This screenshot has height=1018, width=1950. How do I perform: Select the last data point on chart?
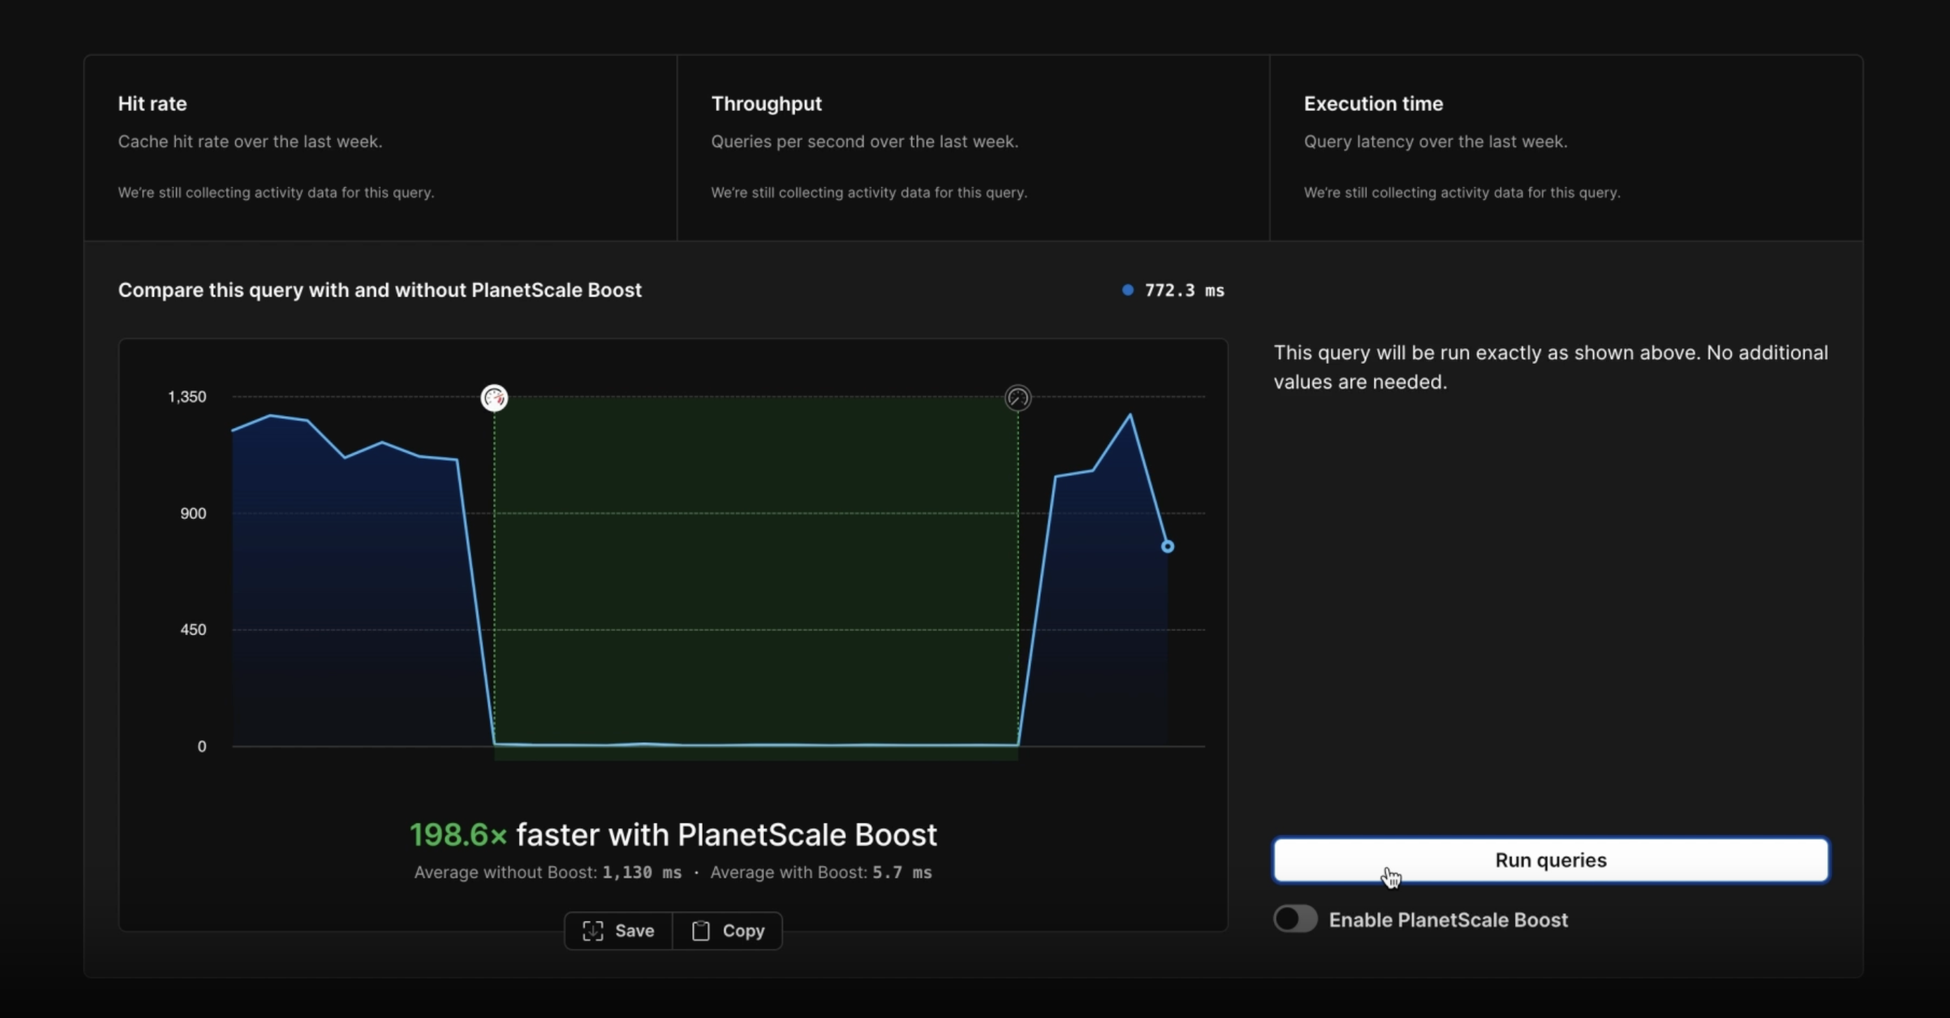pyautogui.click(x=1167, y=547)
